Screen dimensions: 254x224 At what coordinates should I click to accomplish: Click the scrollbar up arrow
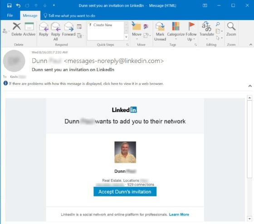(249, 98)
